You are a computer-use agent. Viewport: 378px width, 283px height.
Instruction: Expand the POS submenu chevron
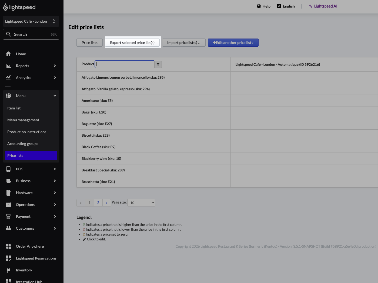coord(55,169)
